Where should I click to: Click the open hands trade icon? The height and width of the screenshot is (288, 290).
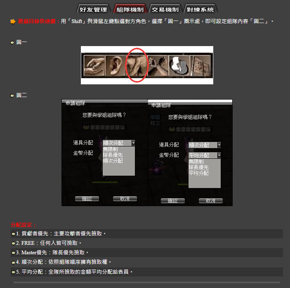(94, 65)
